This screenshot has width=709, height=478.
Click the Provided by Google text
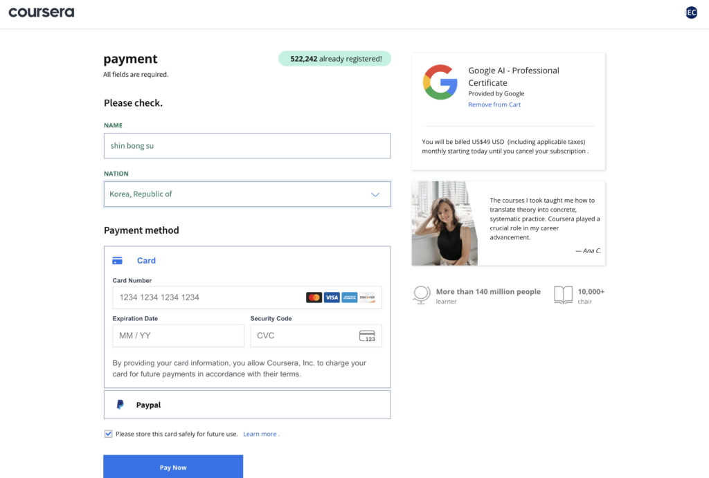point(496,93)
